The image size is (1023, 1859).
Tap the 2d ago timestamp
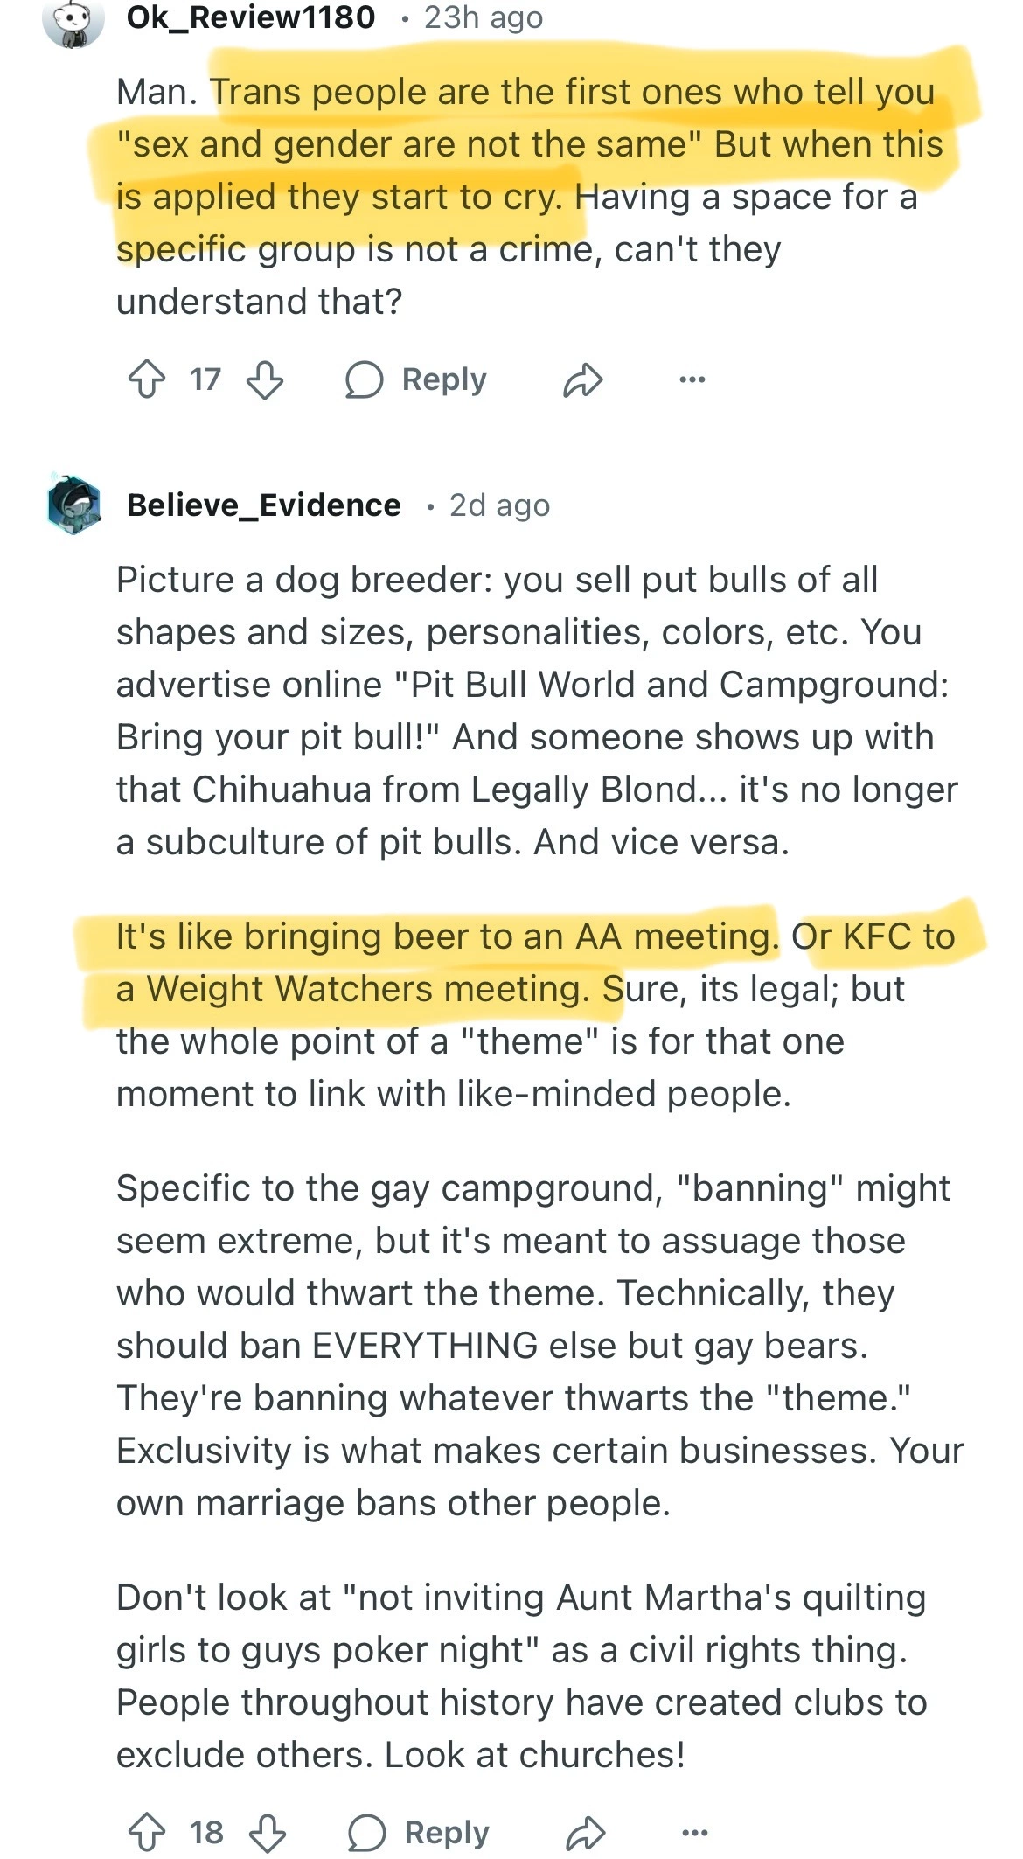pos(499,505)
